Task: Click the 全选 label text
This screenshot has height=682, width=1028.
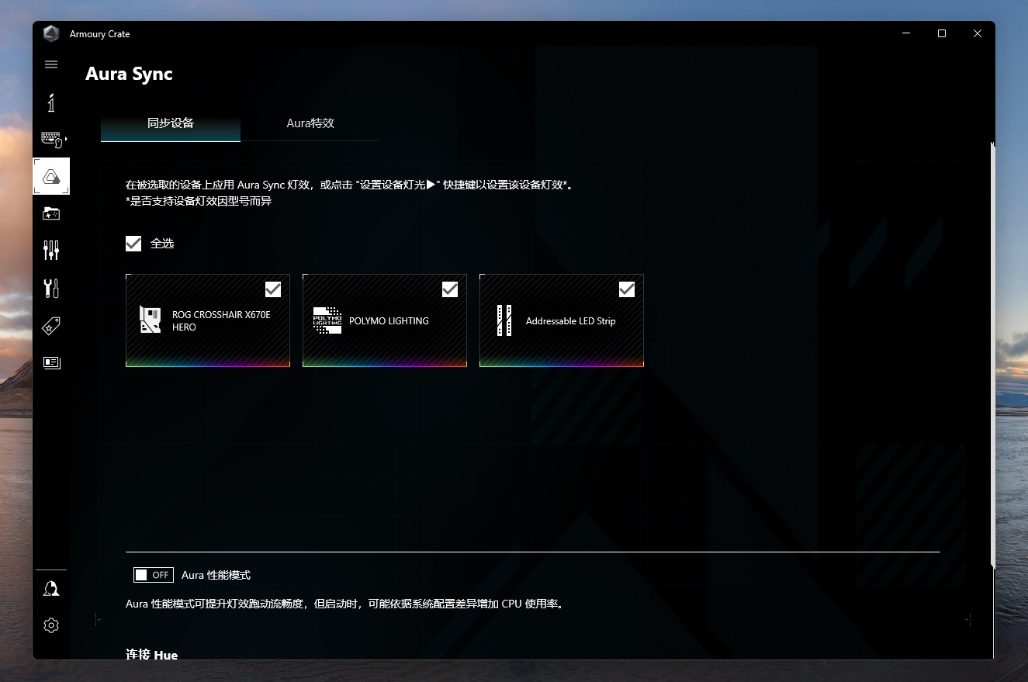Action: click(162, 244)
